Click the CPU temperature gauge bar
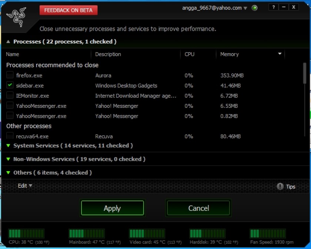This screenshot has height=249, width=311. point(26,233)
